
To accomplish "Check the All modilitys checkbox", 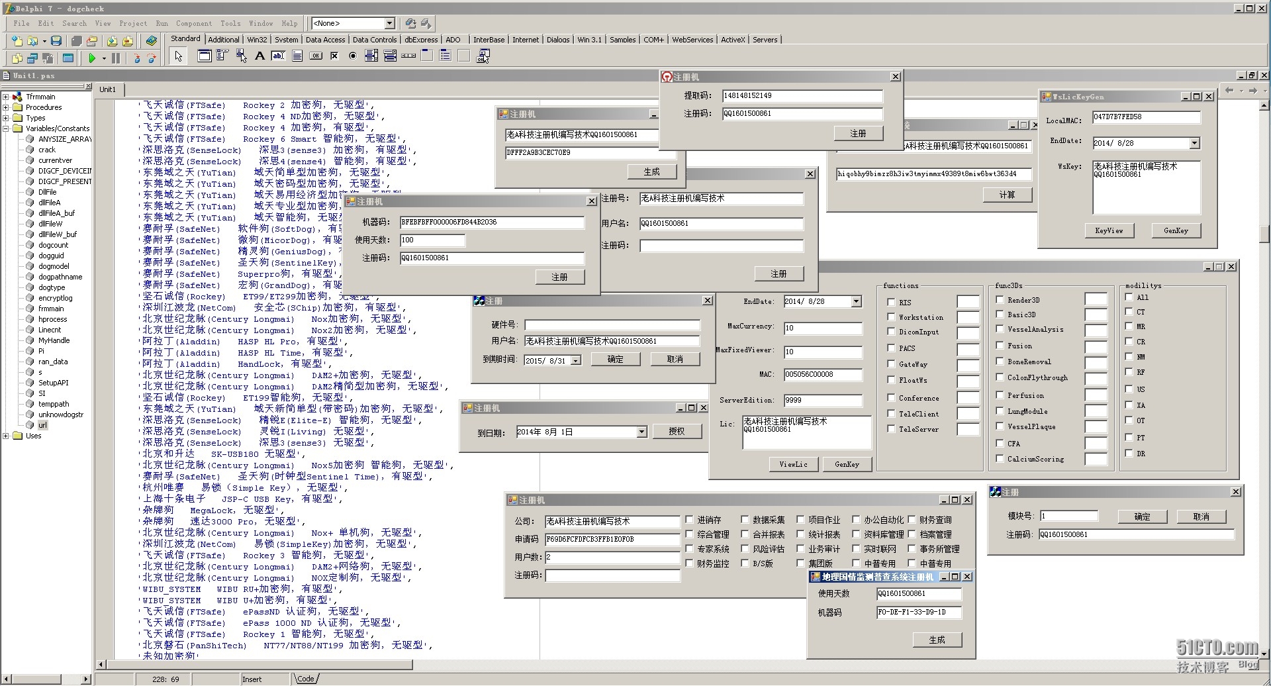I will pos(1129,297).
